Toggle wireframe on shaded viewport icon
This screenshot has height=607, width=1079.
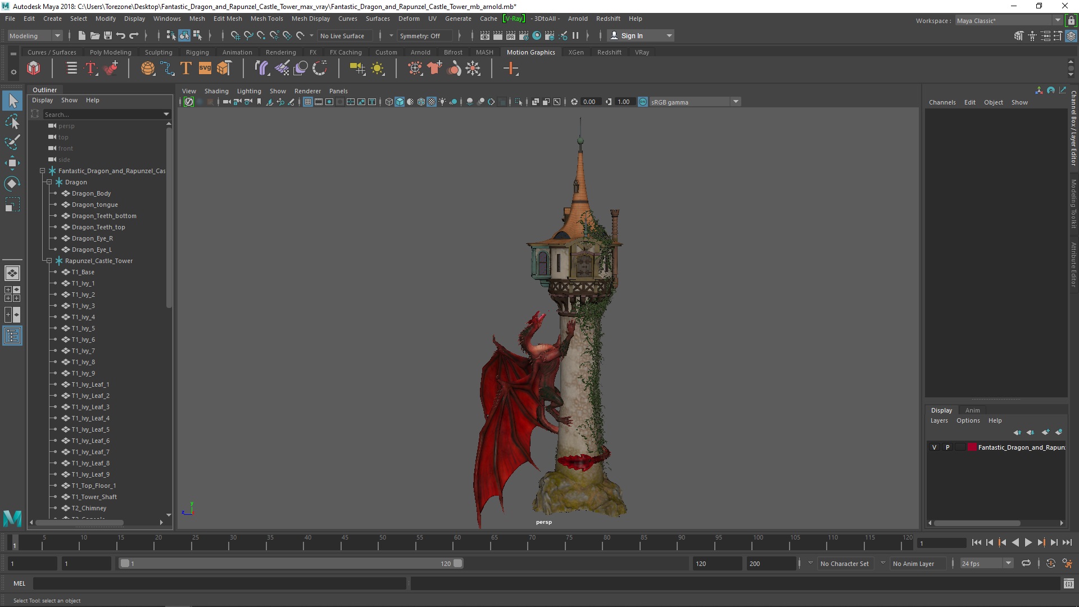click(x=421, y=102)
